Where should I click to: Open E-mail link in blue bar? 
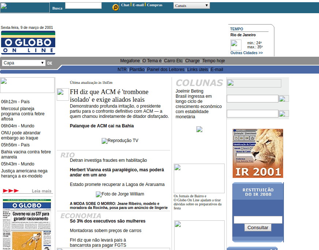(217, 70)
